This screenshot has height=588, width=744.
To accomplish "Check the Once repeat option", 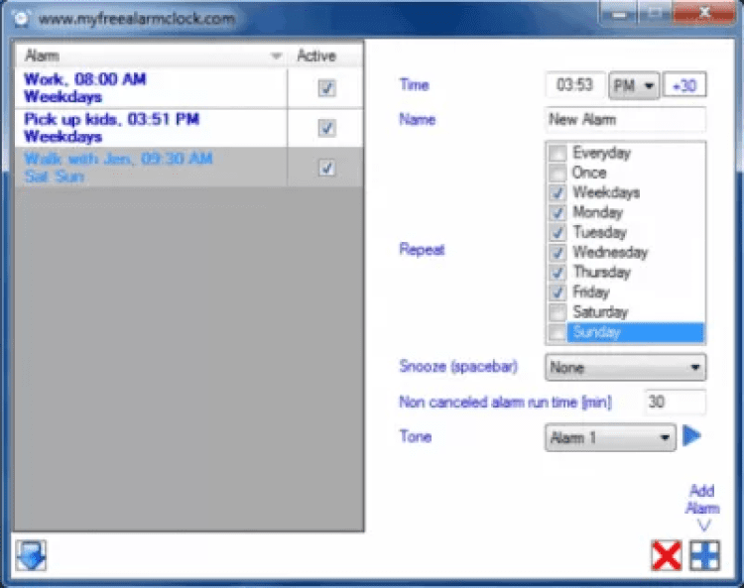I will 558,174.
